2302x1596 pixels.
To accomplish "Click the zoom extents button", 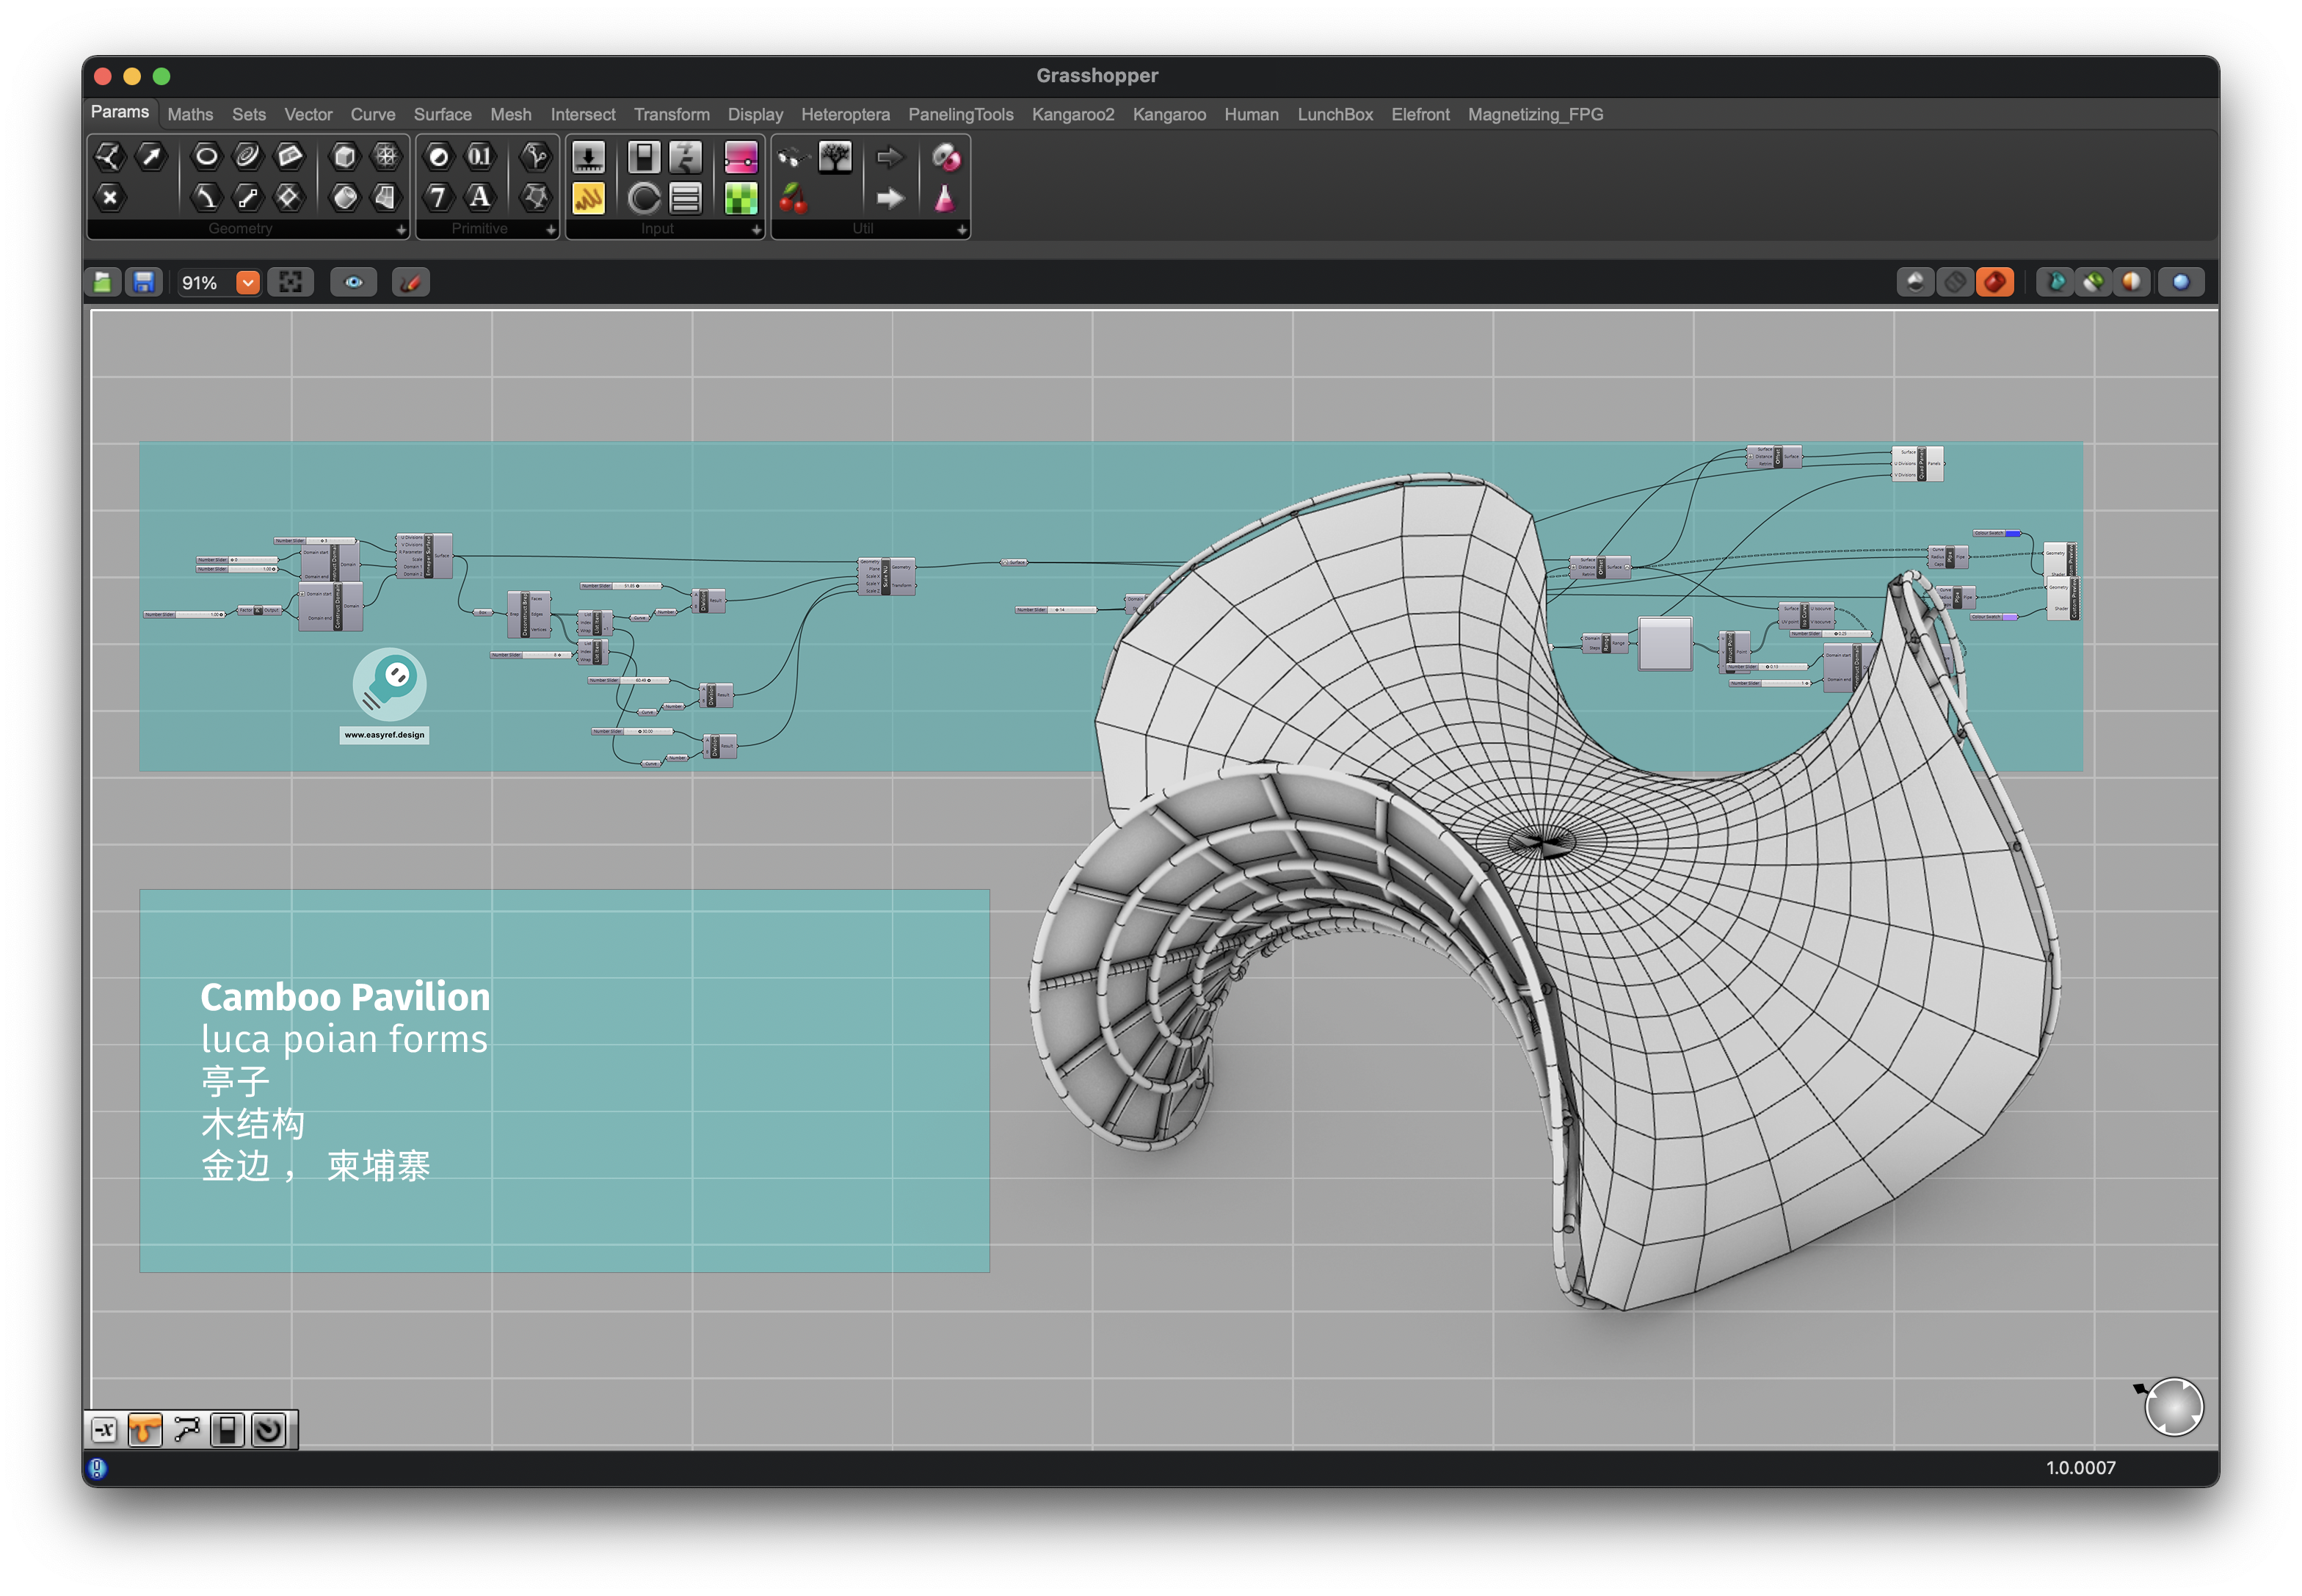I will coord(291,283).
